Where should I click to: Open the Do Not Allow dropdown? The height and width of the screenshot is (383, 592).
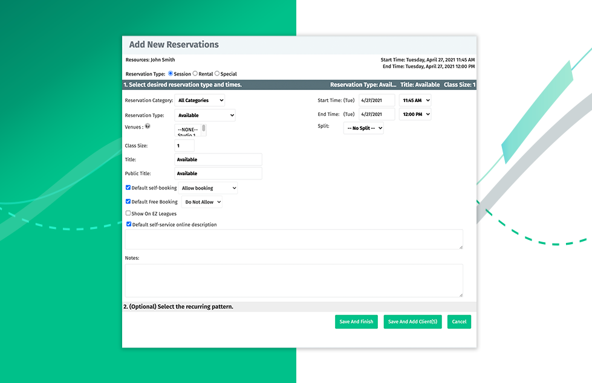pos(202,202)
